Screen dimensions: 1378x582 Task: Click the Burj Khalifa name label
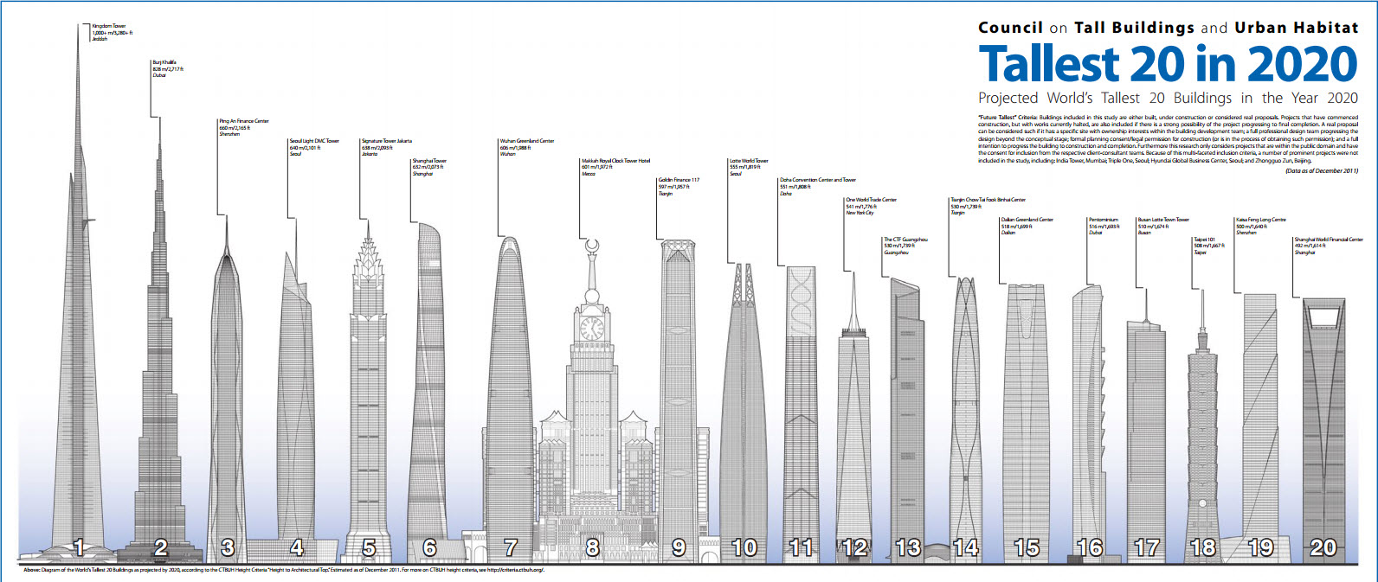click(164, 62)
